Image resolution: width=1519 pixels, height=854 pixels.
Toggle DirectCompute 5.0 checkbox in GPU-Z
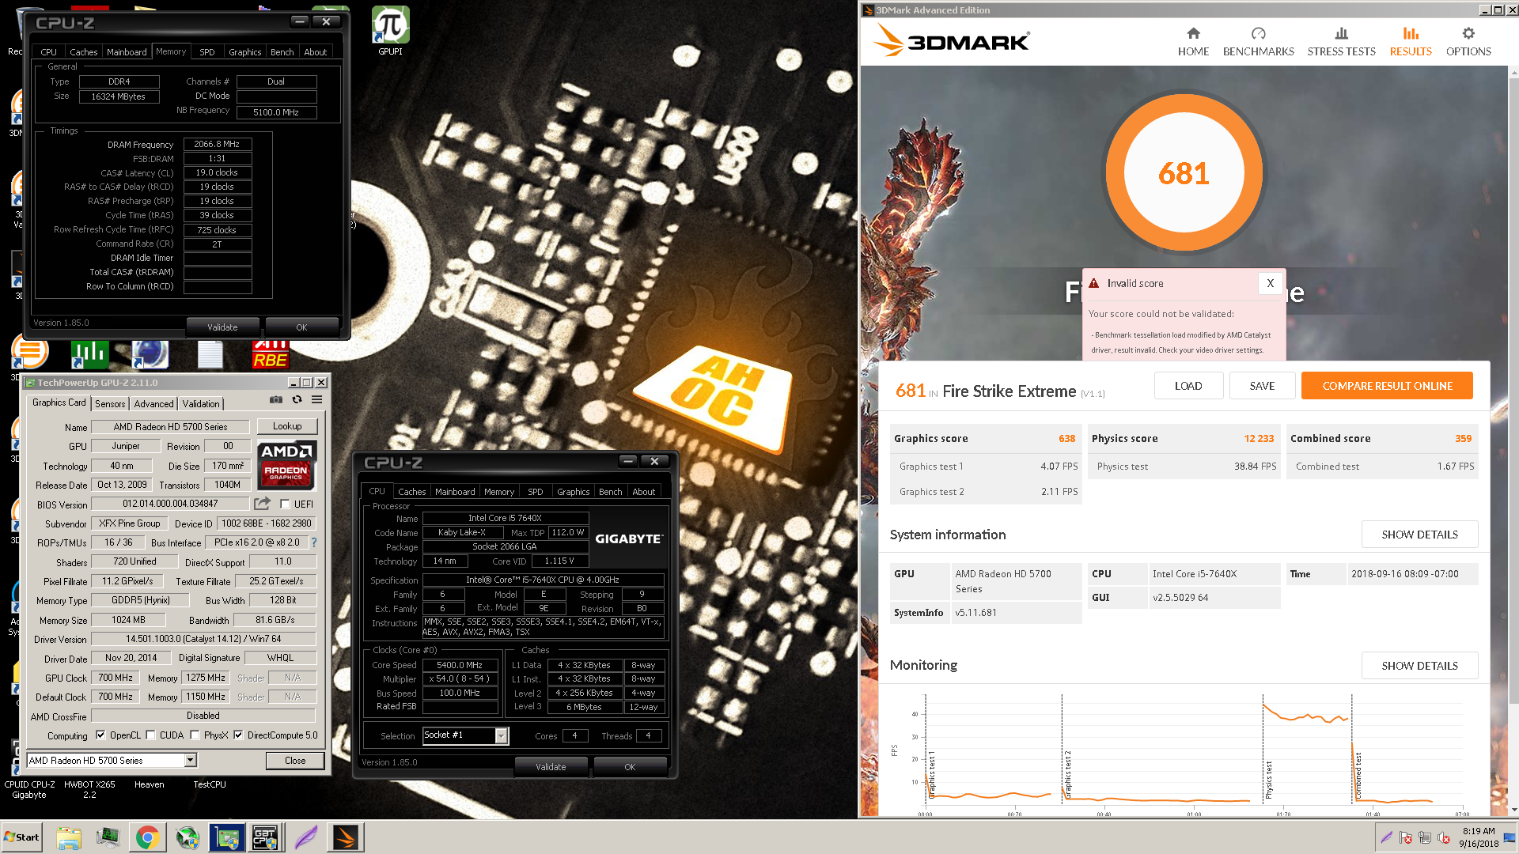coord(238,735)
